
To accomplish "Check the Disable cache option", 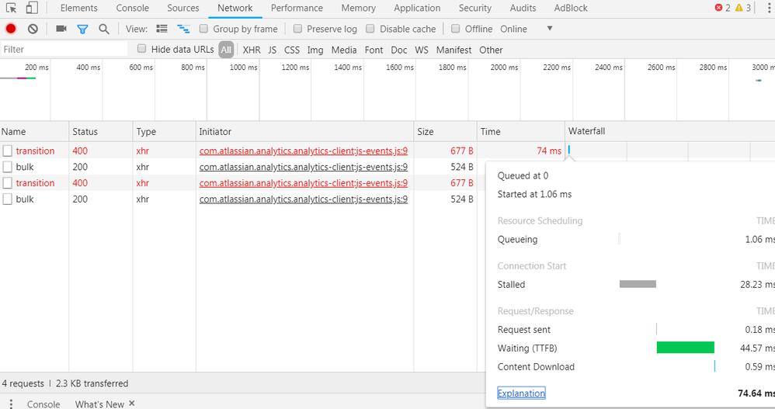I will point(370,29).
